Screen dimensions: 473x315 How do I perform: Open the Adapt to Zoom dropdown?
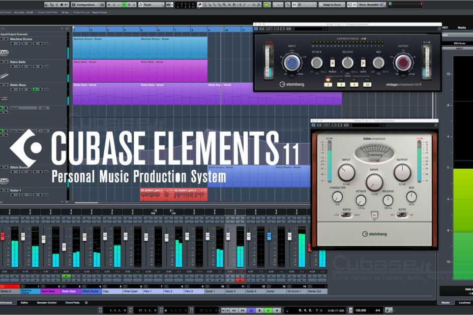[x=332, y=5]
